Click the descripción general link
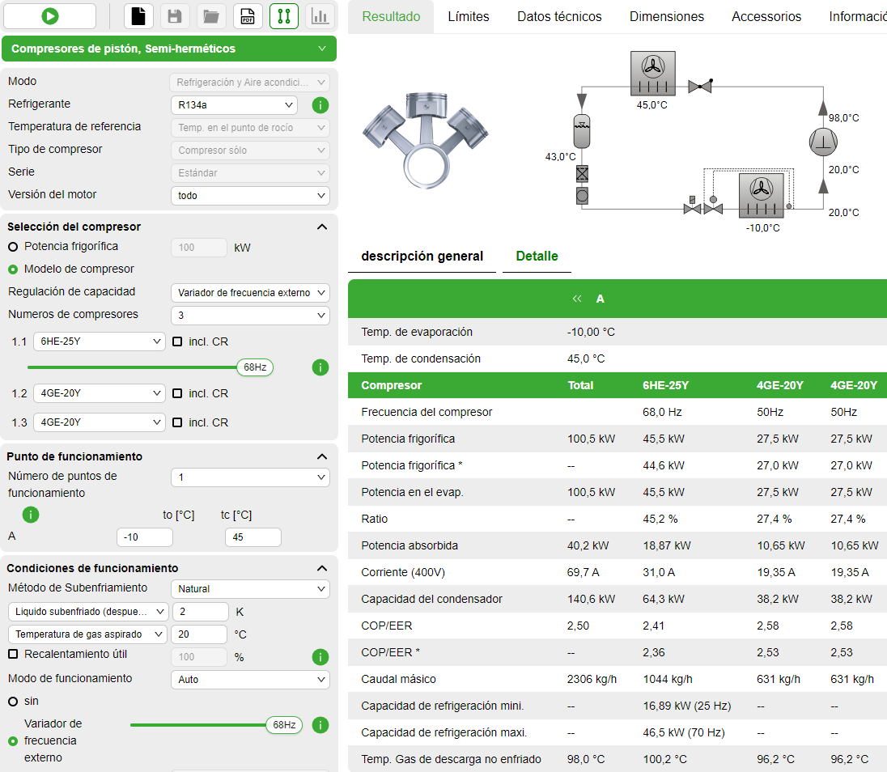 (422, 257)
